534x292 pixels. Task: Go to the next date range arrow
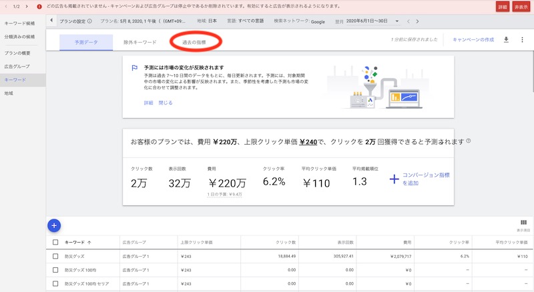tap(417, 21)
